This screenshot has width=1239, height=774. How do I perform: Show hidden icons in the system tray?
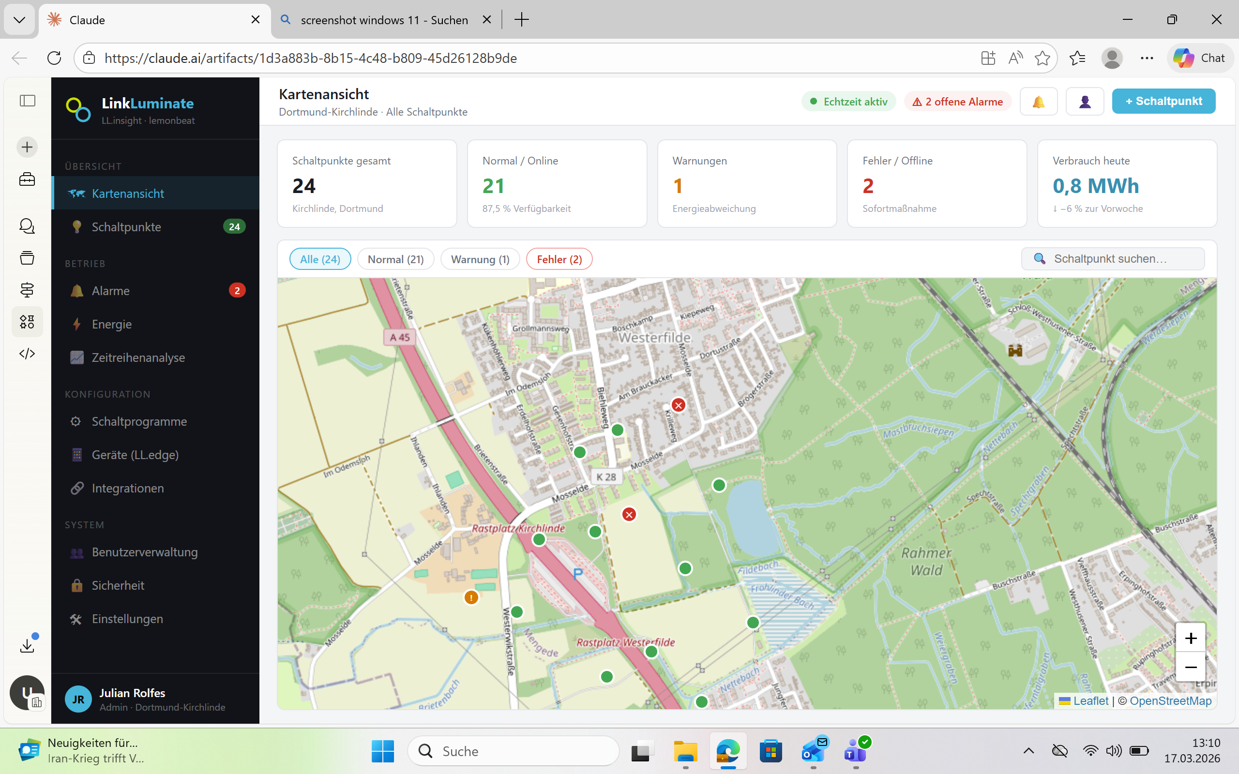1028,750
